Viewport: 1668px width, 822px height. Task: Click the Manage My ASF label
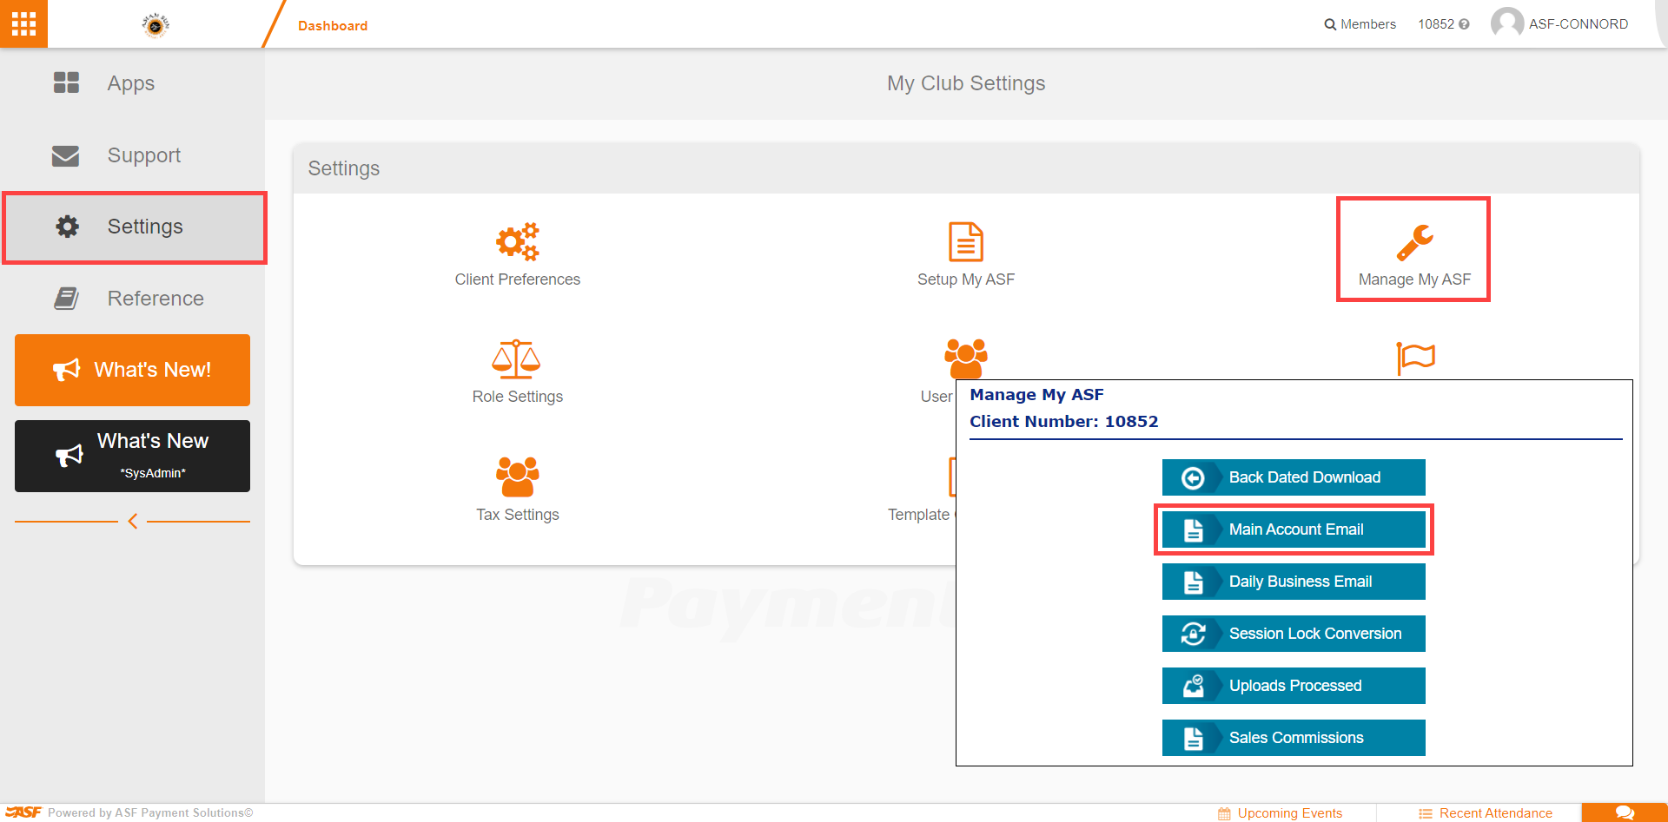coord(1414,279)
